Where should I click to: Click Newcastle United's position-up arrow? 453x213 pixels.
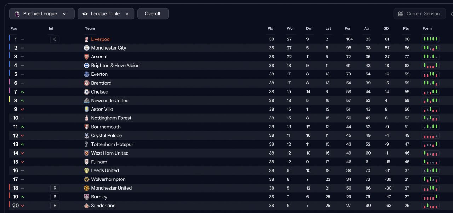(22, 101)
